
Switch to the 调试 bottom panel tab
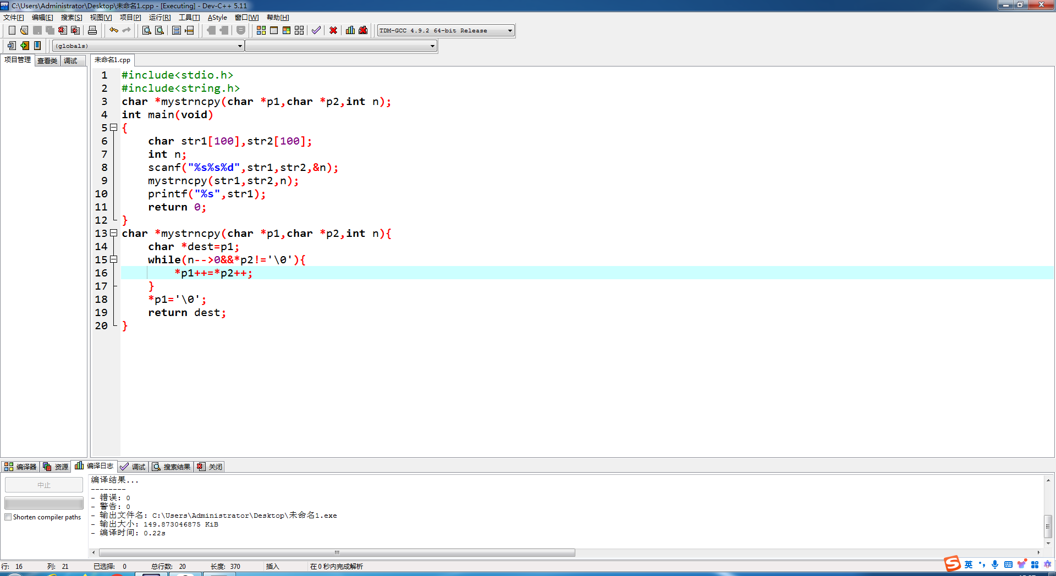(x=133, y=467)
